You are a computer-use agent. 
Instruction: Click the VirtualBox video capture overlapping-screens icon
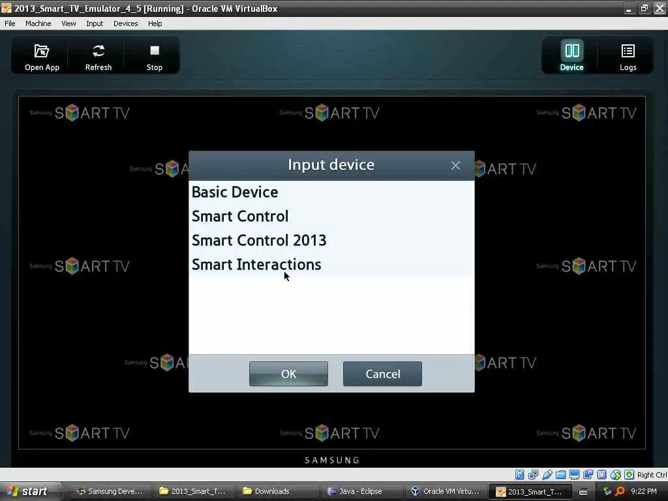point(588,475)
